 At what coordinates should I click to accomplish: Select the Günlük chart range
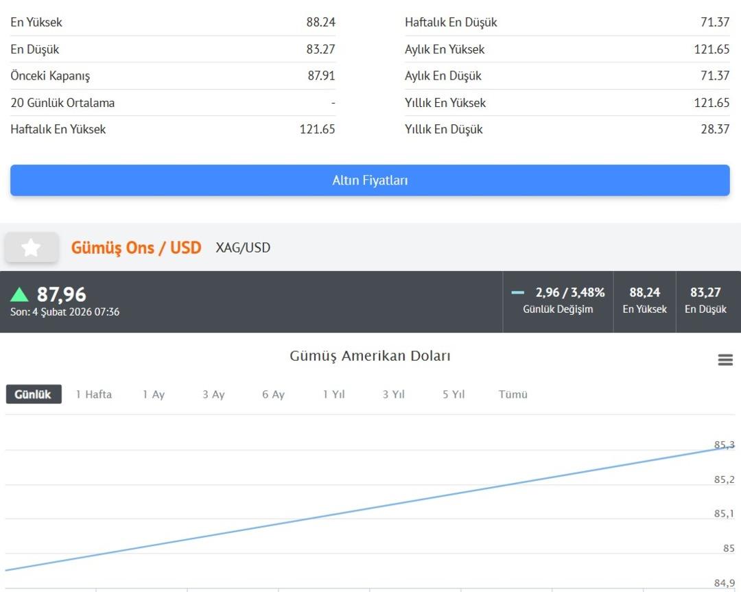(x=34, y=394)
